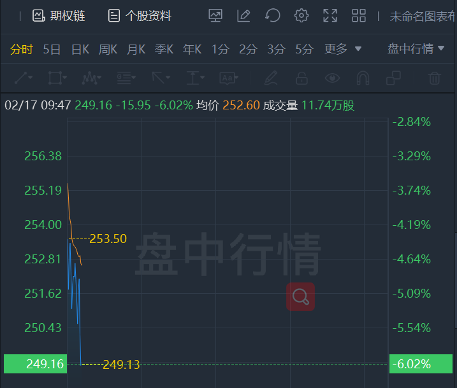Expand the 更多 more intervals dropdown
This screenshot has width=457, height=388.
tap(343, 49)
